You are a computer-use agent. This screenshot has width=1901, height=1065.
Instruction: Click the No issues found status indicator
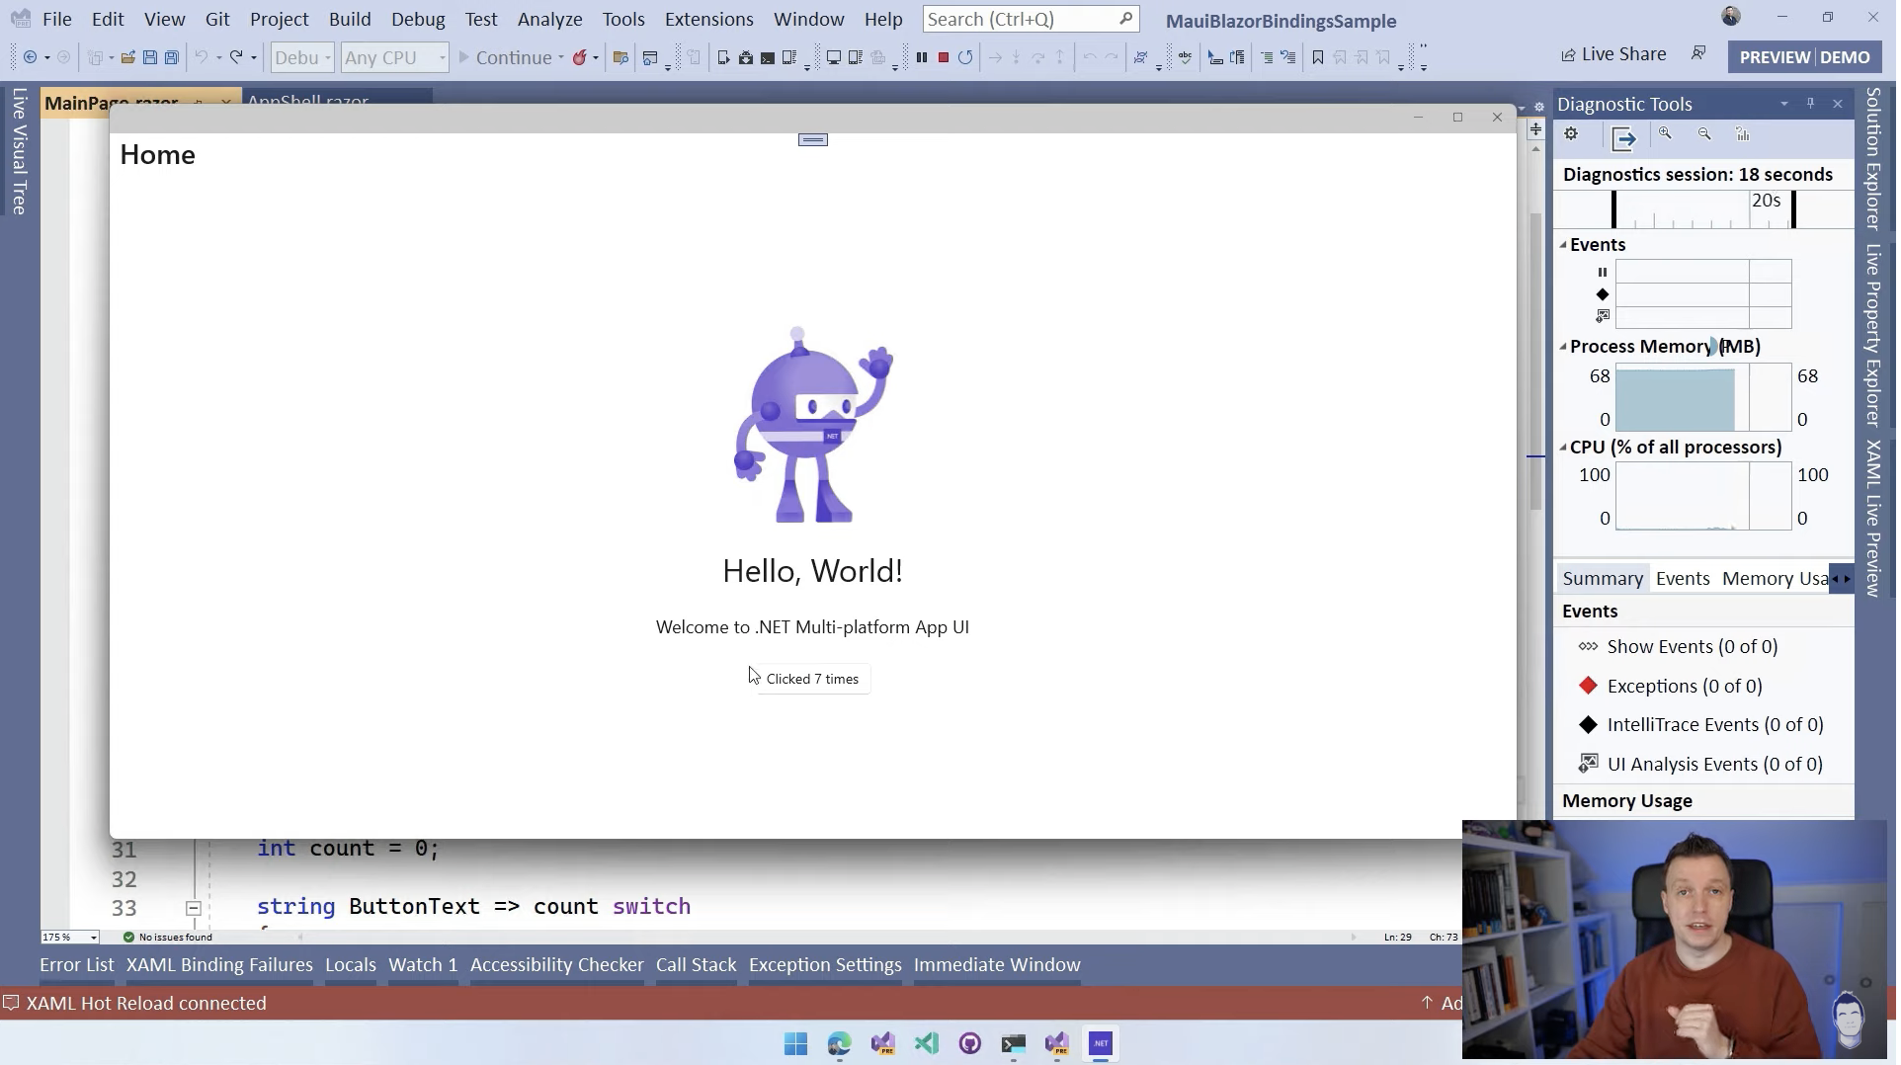pos(168,937)
